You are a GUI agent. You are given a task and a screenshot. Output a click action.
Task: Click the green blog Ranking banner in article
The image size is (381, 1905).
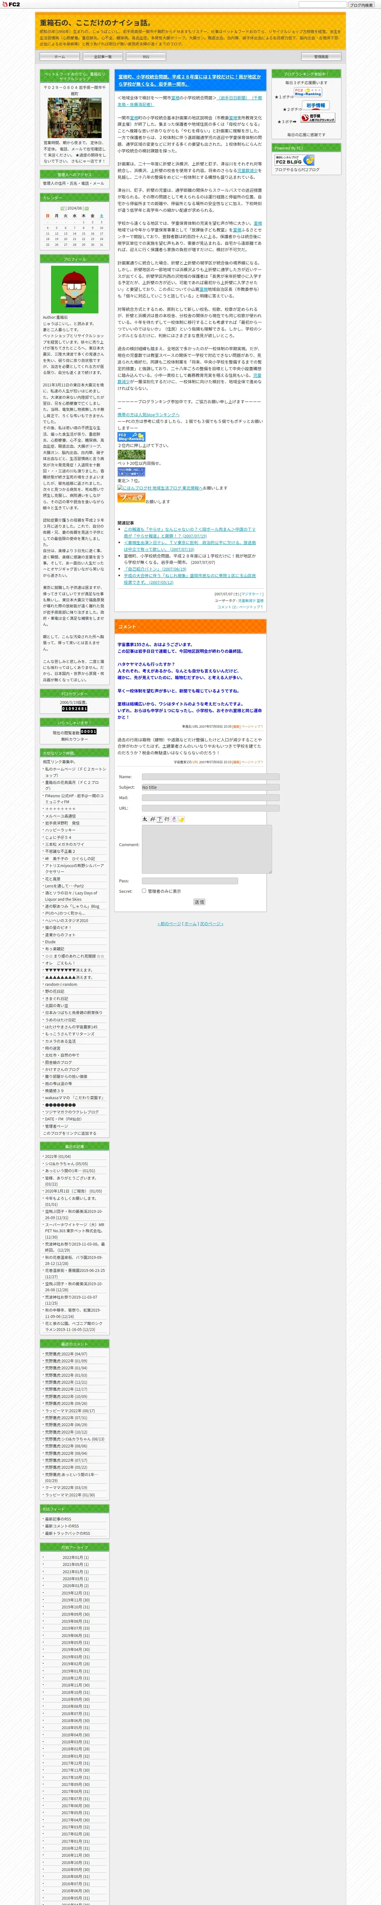click(x=132, y=454)
